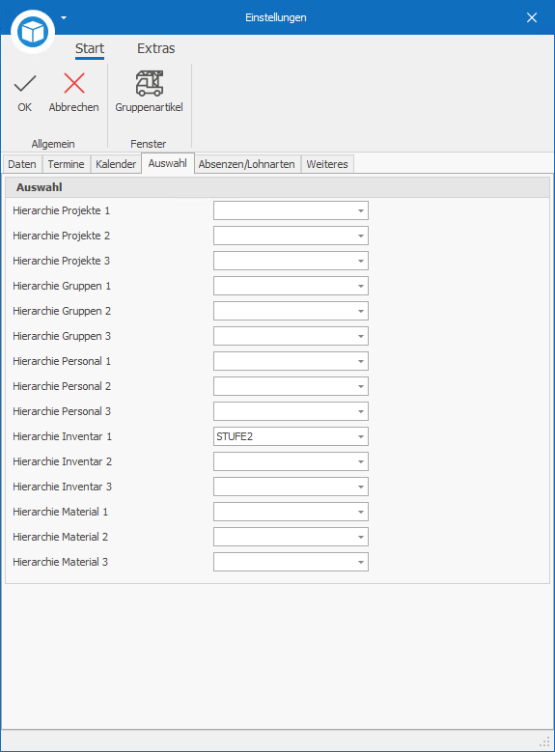
Task: Expand the Hierarchie Personal 3 dropdown
Action: (x=361, y=411)
